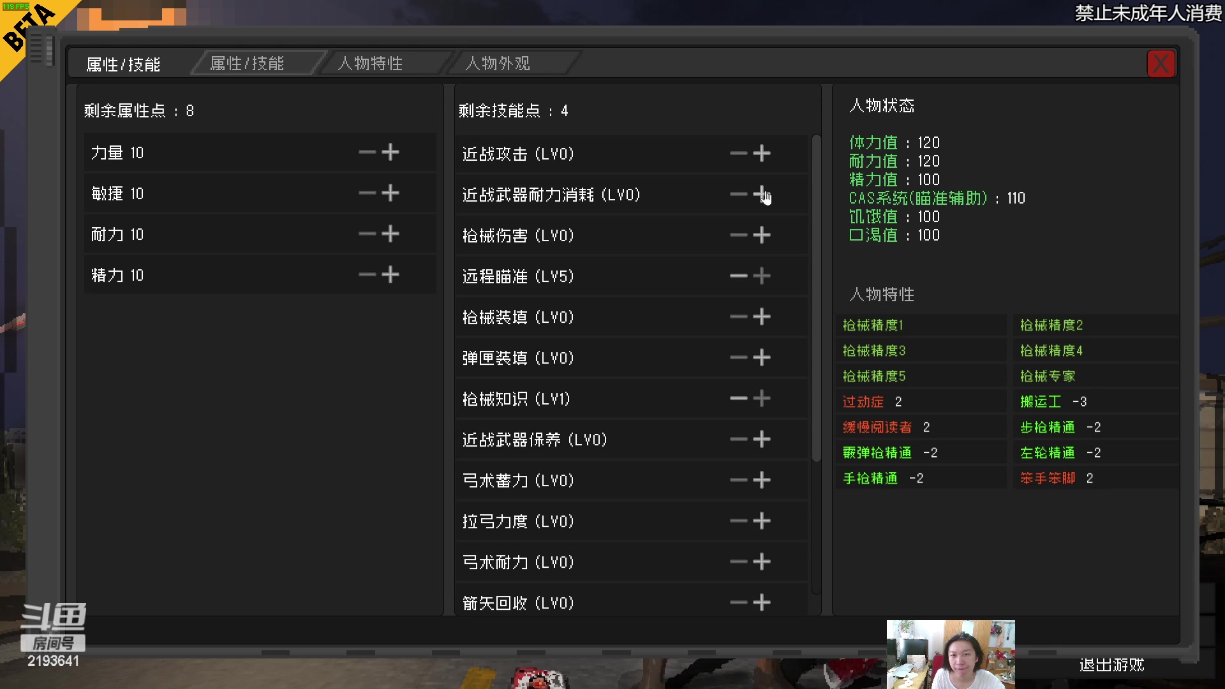Increase the 枪械伤害 skill

pyautogui.click(x=762, y=235)
